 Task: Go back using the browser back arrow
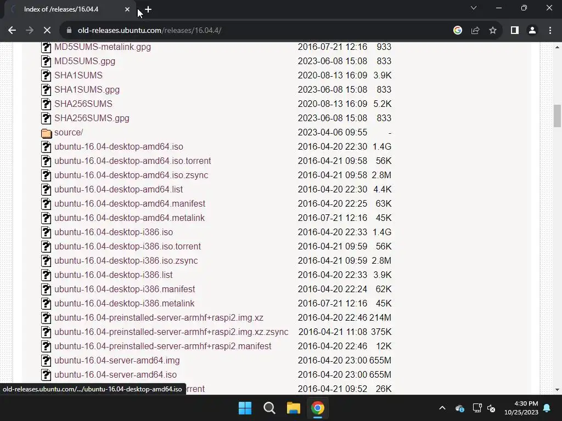point(12,31)
